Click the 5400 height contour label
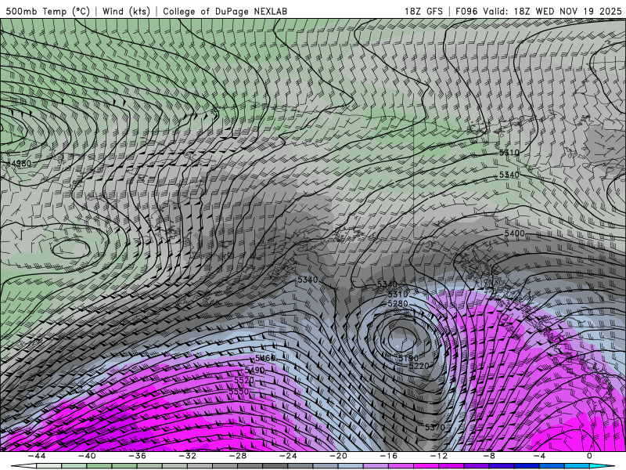Viewport: 626px width, 470px height. pos(515,233)
